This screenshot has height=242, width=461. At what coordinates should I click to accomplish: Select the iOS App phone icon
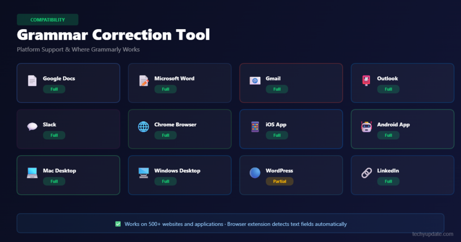pyautogui.click(x=255, y=126)
